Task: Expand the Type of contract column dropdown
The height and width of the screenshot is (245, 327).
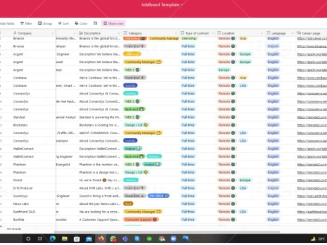Action: click(213, 33)
